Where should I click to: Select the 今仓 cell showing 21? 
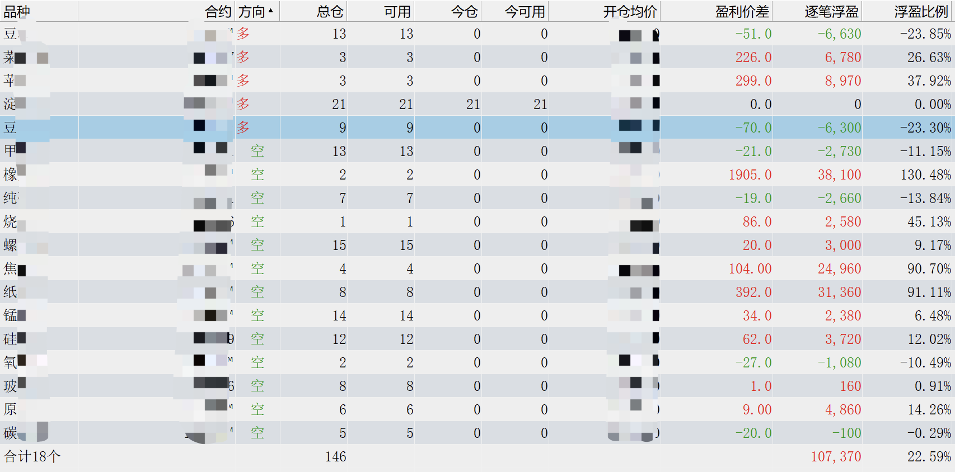click(x=473, y=104)
